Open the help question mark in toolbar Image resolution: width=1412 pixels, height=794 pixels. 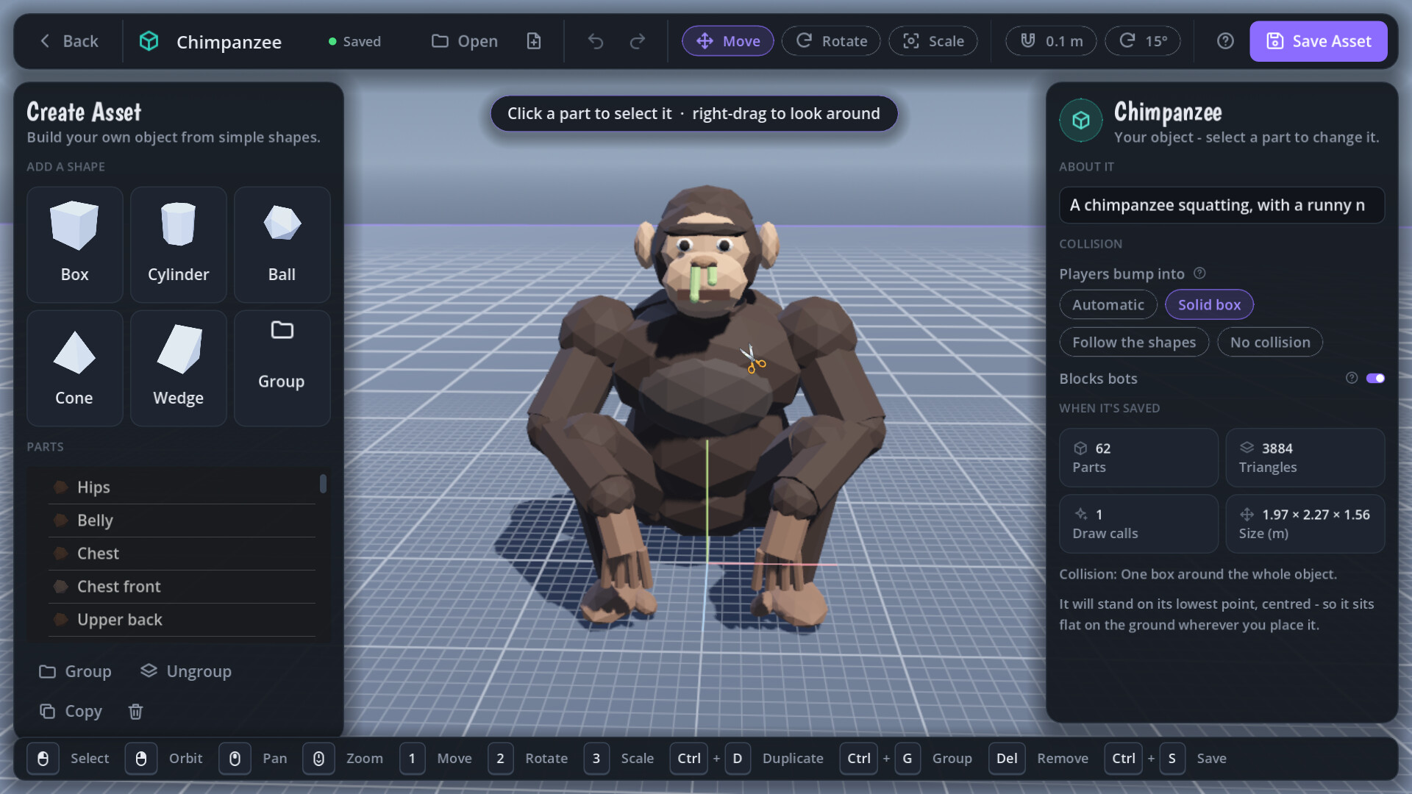coord(1225,41)
